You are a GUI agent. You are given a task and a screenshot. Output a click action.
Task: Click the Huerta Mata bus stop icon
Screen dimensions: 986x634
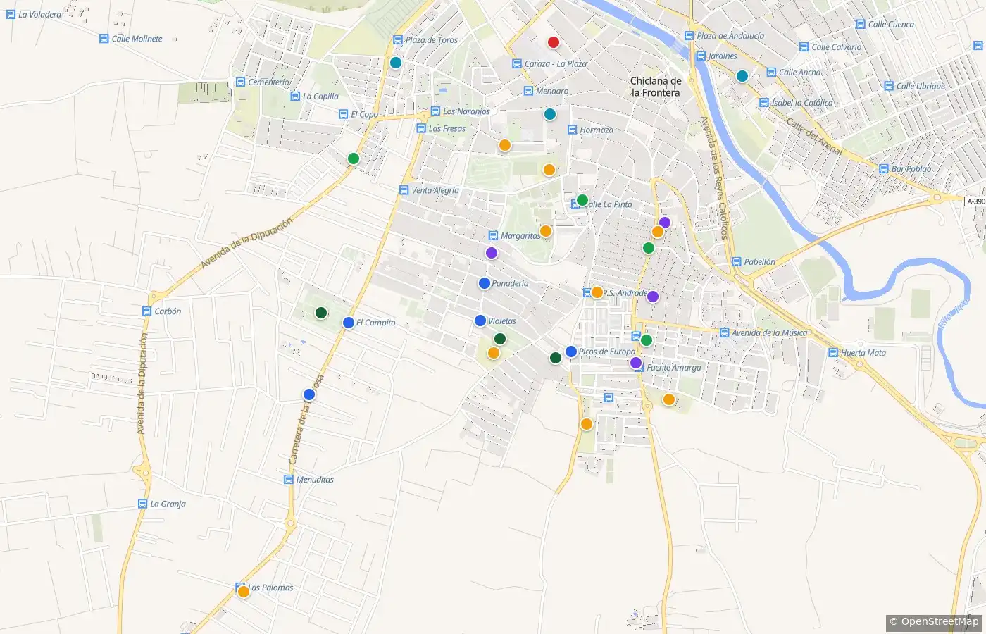[x=833, y=353]
